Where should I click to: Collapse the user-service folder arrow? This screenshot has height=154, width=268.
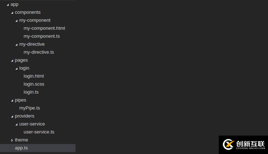tap(17, 125)
